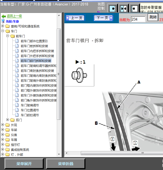
Task: Click the 指示灯 folder icon
Action: point(7,144)
